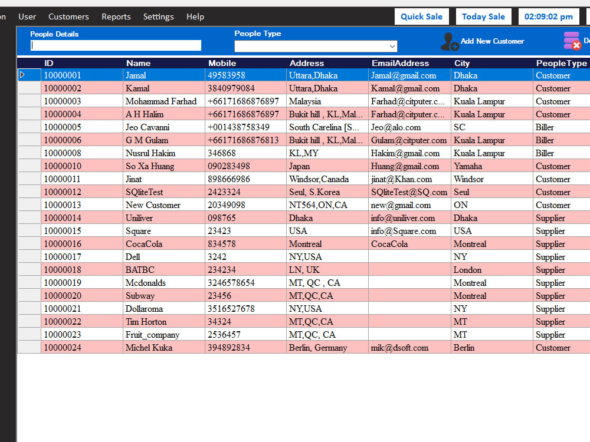Click the name cell BATBC
This screenshot has height=442, width=590.
point(164,269)
